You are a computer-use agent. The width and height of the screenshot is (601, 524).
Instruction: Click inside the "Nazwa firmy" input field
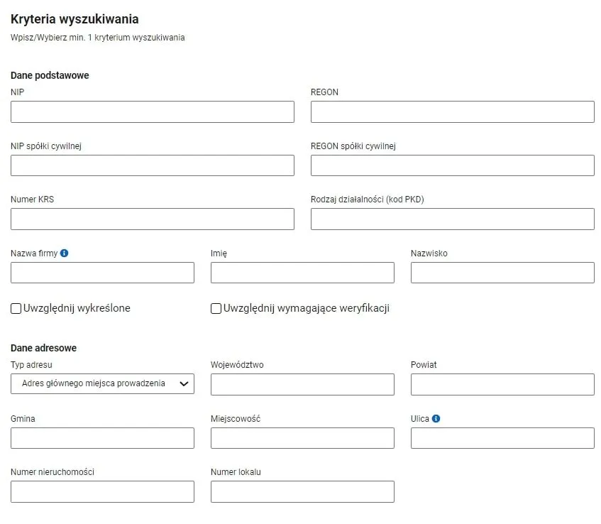[102, 272]
